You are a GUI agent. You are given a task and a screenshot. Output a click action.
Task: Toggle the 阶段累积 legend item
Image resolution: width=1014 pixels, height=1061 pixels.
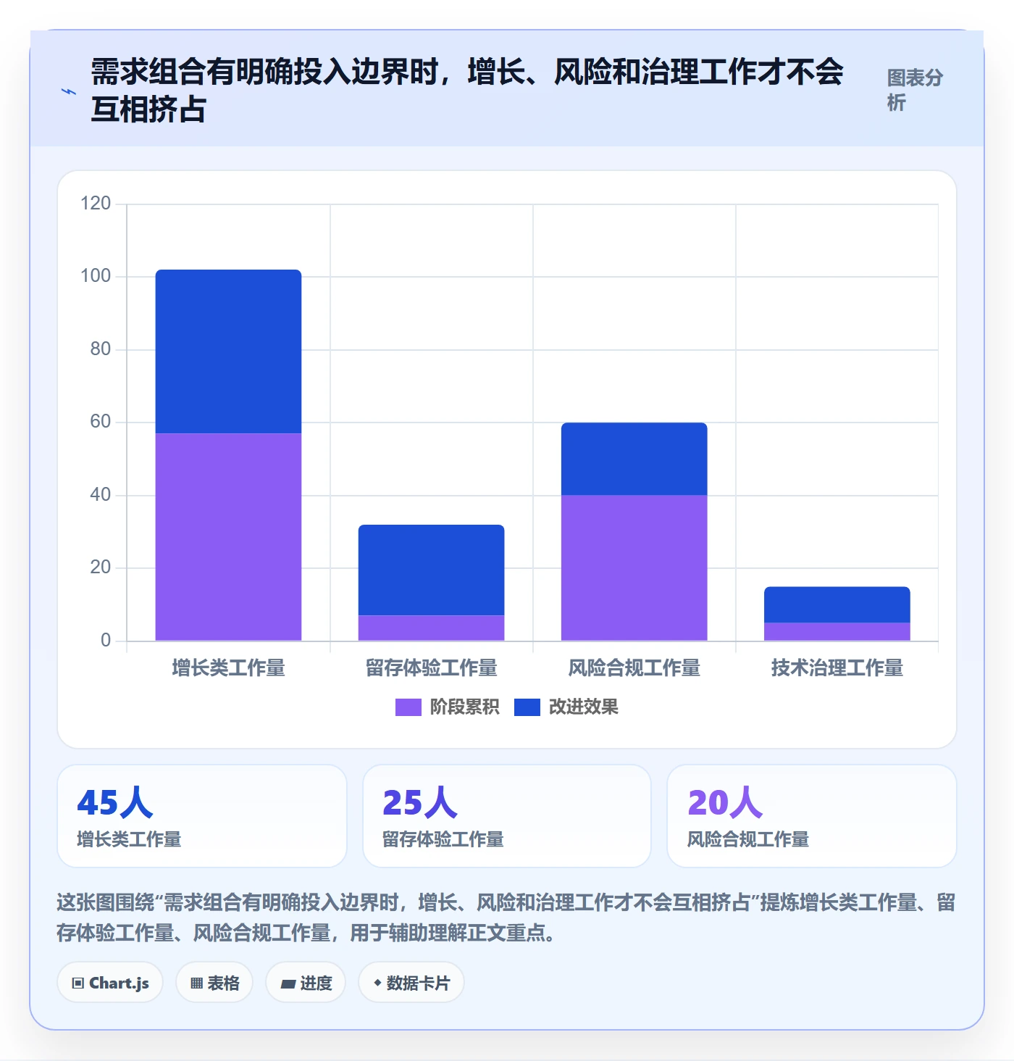(447, 707)
